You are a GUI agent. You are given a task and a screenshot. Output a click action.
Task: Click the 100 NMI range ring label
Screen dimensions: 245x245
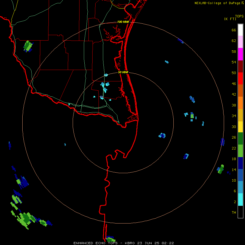[123, 22]
